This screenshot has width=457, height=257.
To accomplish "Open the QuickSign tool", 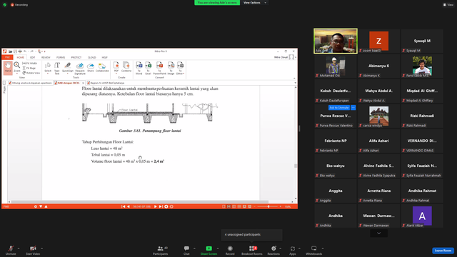I will pyautogui.click(x=68, y=67).
